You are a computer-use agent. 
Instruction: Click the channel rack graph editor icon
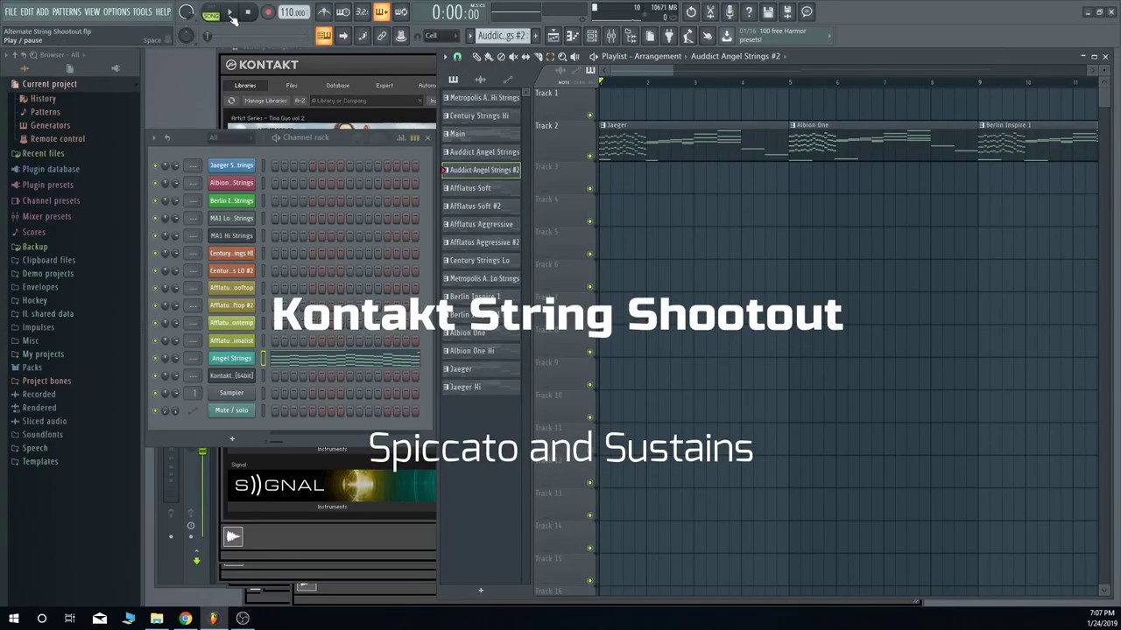tap(401, 137)
